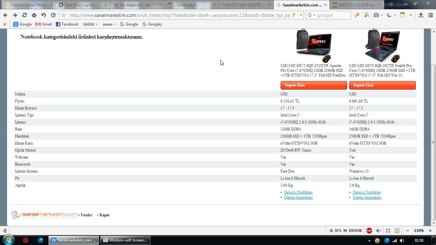
Task: Expand the bbbbb bookmarks folder
Action: (91, 24)
